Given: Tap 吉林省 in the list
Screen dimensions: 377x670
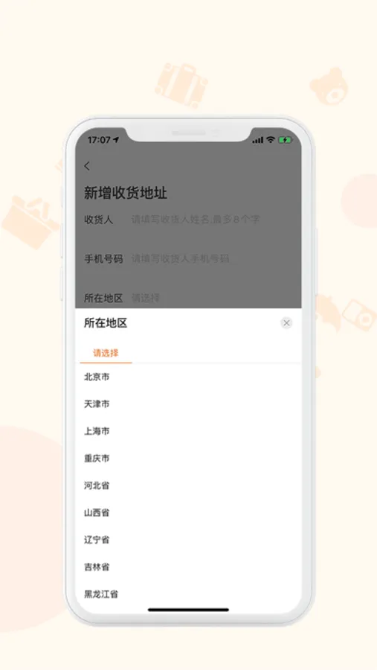Looking at the screenshot, I should pyautogui.click(x=188, y=567).
